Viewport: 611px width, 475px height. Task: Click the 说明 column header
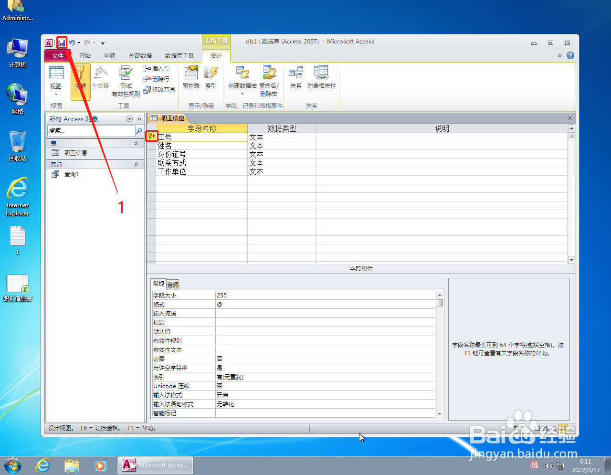tap(442, 128)
